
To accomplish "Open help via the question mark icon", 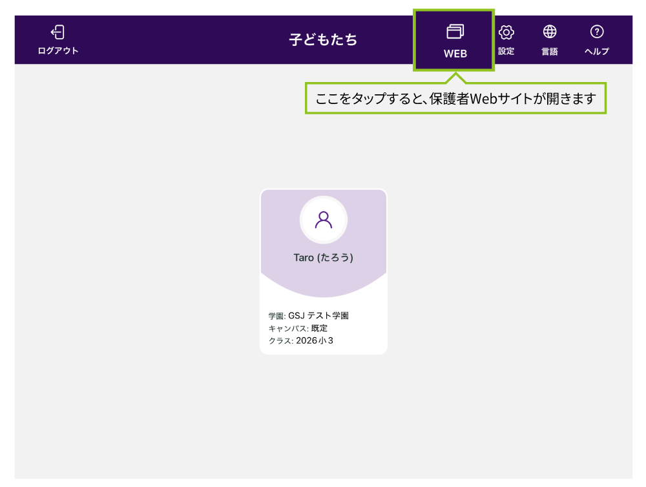I will pos(596,32).
